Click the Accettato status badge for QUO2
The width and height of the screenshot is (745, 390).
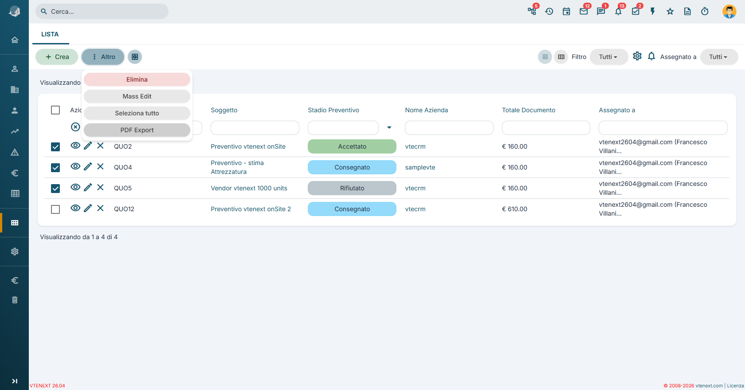[352, 146]
